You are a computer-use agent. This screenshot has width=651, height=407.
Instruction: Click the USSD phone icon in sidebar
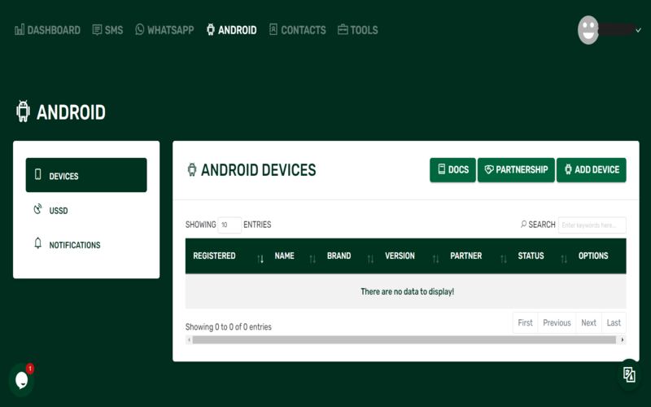point(37,210)
